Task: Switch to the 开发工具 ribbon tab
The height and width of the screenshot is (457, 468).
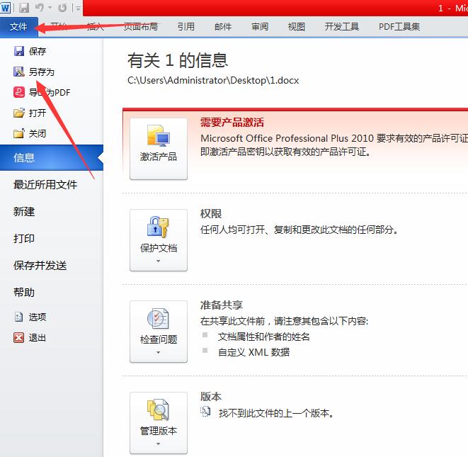Action: (x=342, y=27)
